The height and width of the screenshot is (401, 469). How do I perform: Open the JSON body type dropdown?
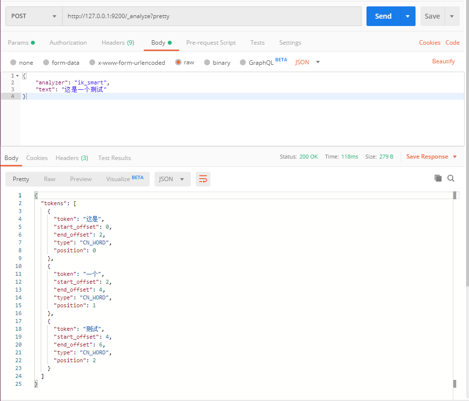308,62
